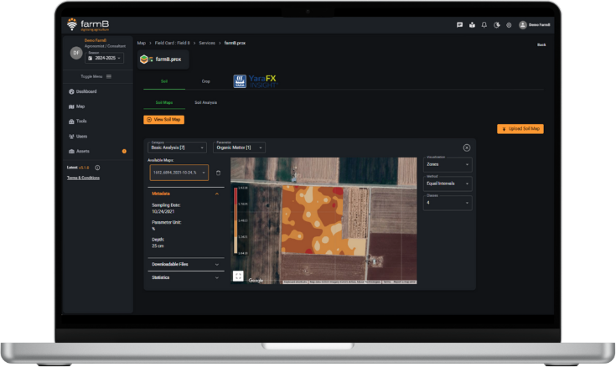Open the settings gear in header
616x367 pixels.
509,25
